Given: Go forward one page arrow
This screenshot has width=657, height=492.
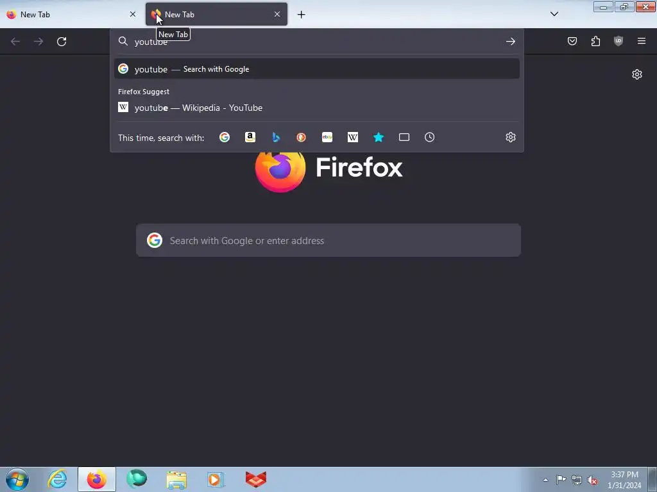Looking at the screenshot, I should pos(38,42).
